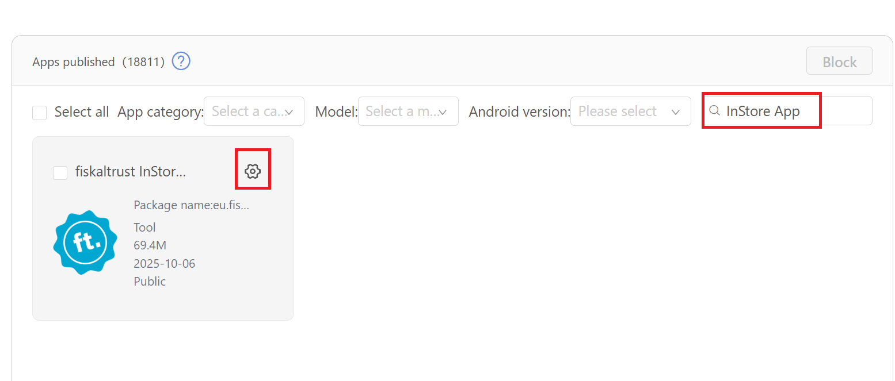Click the 'App category:' filter label
The image size is (895, 381).
click(x=161, y=112)
